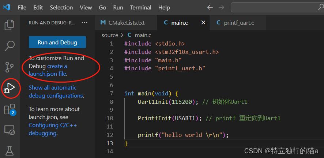Click line number 1 in gutter

point(112,44)
